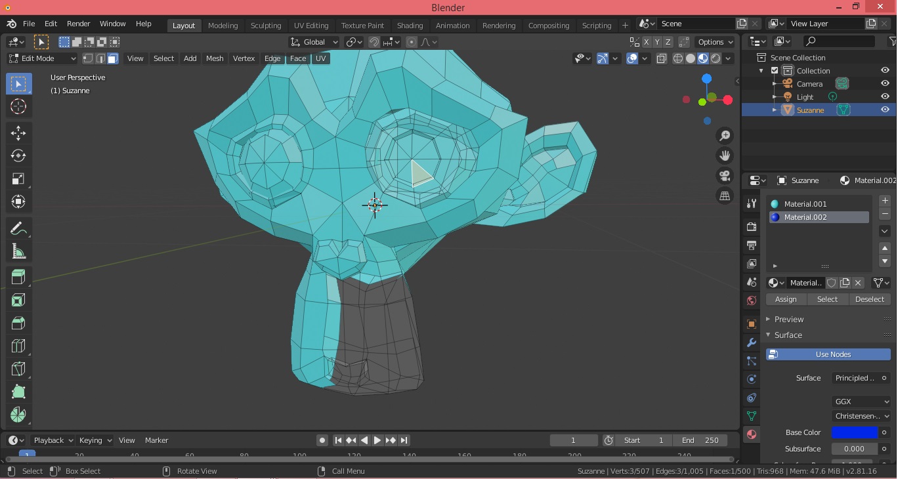Toggle visibility of the Light object
The height and width of the screenshot is (479, 898).
pyautogui.click(x=885, y=96)
